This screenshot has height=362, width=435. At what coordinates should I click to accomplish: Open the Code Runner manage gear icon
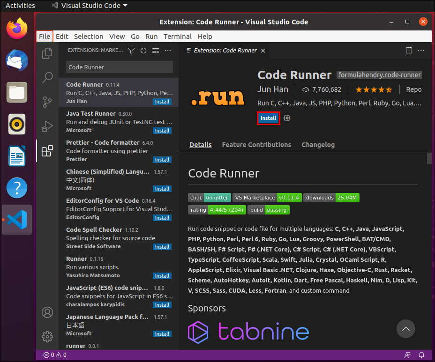(x=287, y=118)
